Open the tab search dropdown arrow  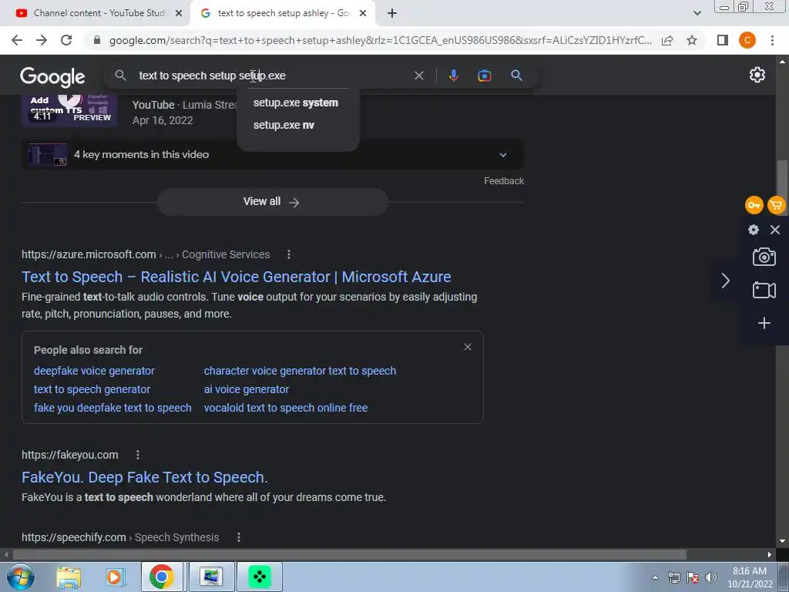697,13
